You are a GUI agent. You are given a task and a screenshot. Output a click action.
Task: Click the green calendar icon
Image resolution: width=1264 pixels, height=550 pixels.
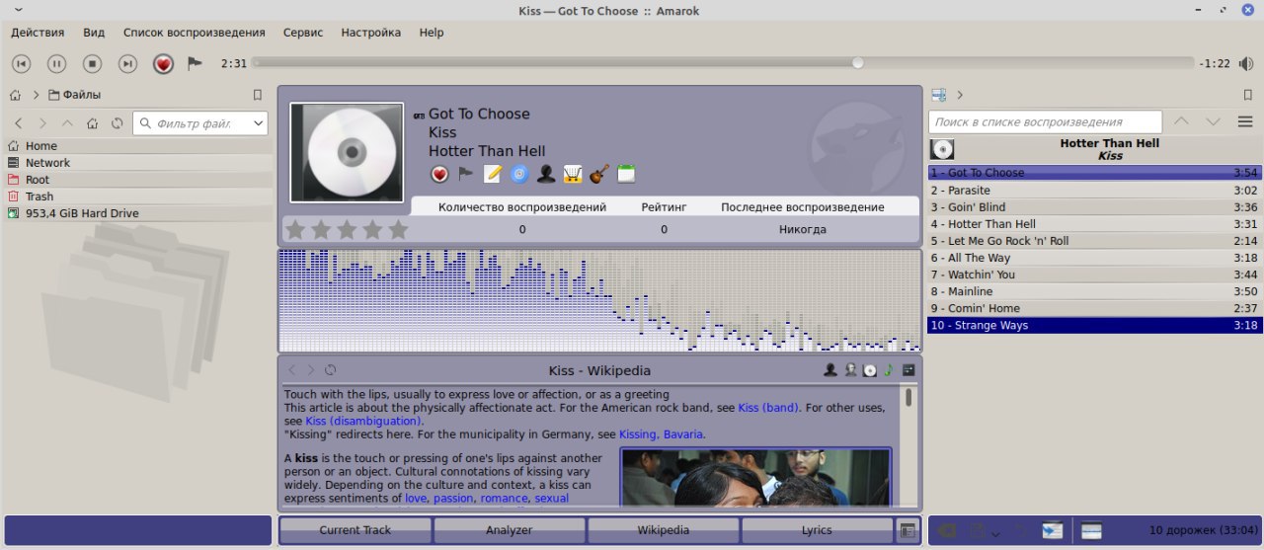pos(625,175)
